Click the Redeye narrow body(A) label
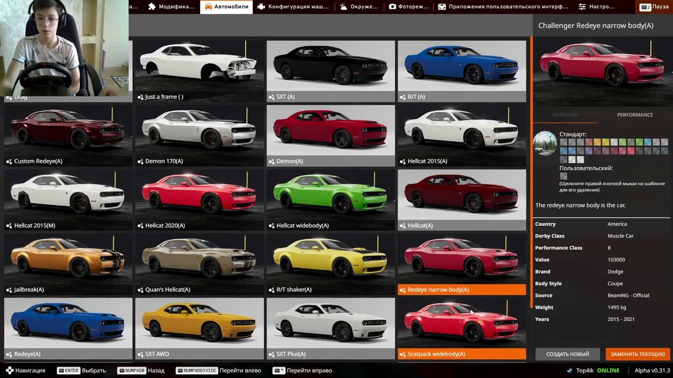This screenshot has height=378, width=673. click(x=438, y=290)
